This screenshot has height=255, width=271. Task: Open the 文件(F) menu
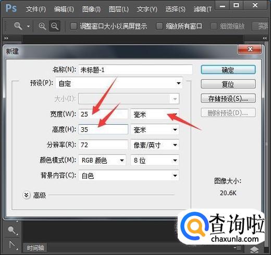[x=36, y=9]
